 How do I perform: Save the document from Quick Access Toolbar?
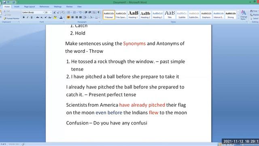click(4, 2)
